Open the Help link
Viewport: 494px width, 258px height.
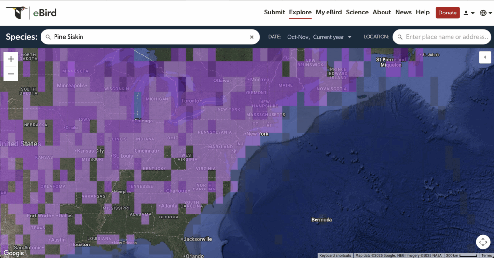pos(423,12)
